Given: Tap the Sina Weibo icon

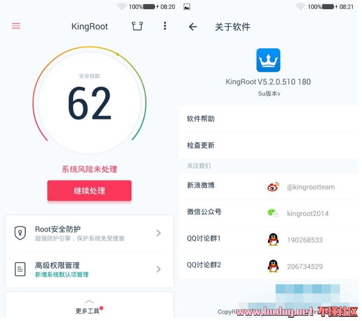Looking at the screenshot, I should [273, 187].
